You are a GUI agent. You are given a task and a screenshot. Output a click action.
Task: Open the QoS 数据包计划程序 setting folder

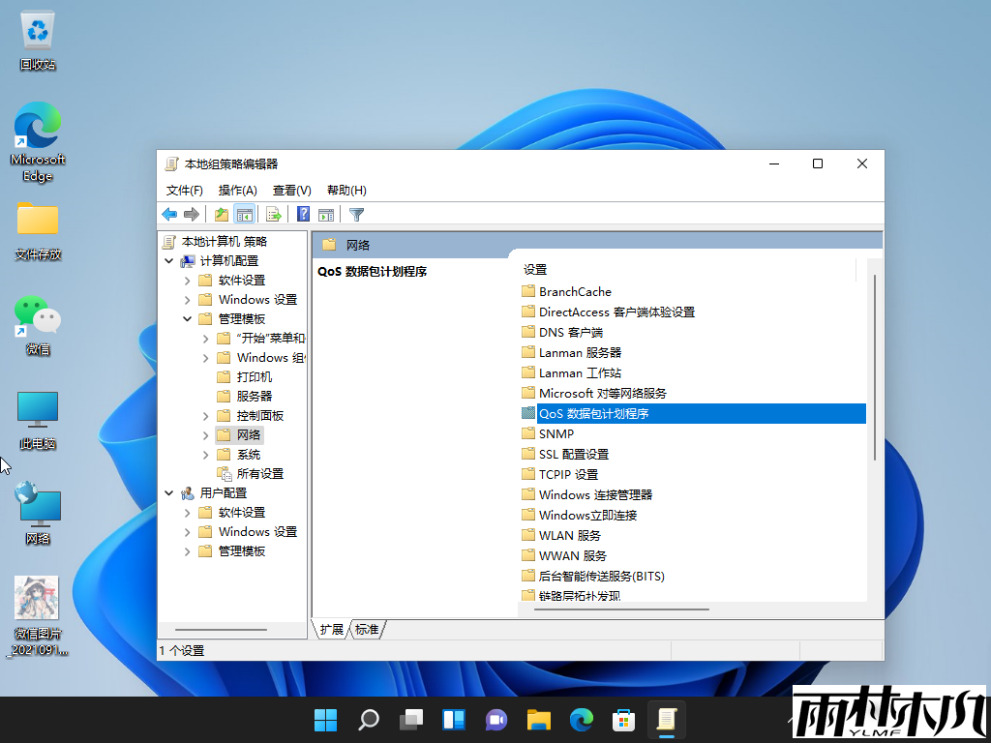tap(594, 413)
